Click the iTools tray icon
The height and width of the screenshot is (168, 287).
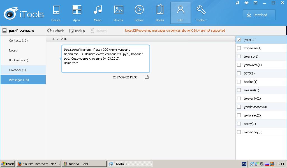coord(252,164)
